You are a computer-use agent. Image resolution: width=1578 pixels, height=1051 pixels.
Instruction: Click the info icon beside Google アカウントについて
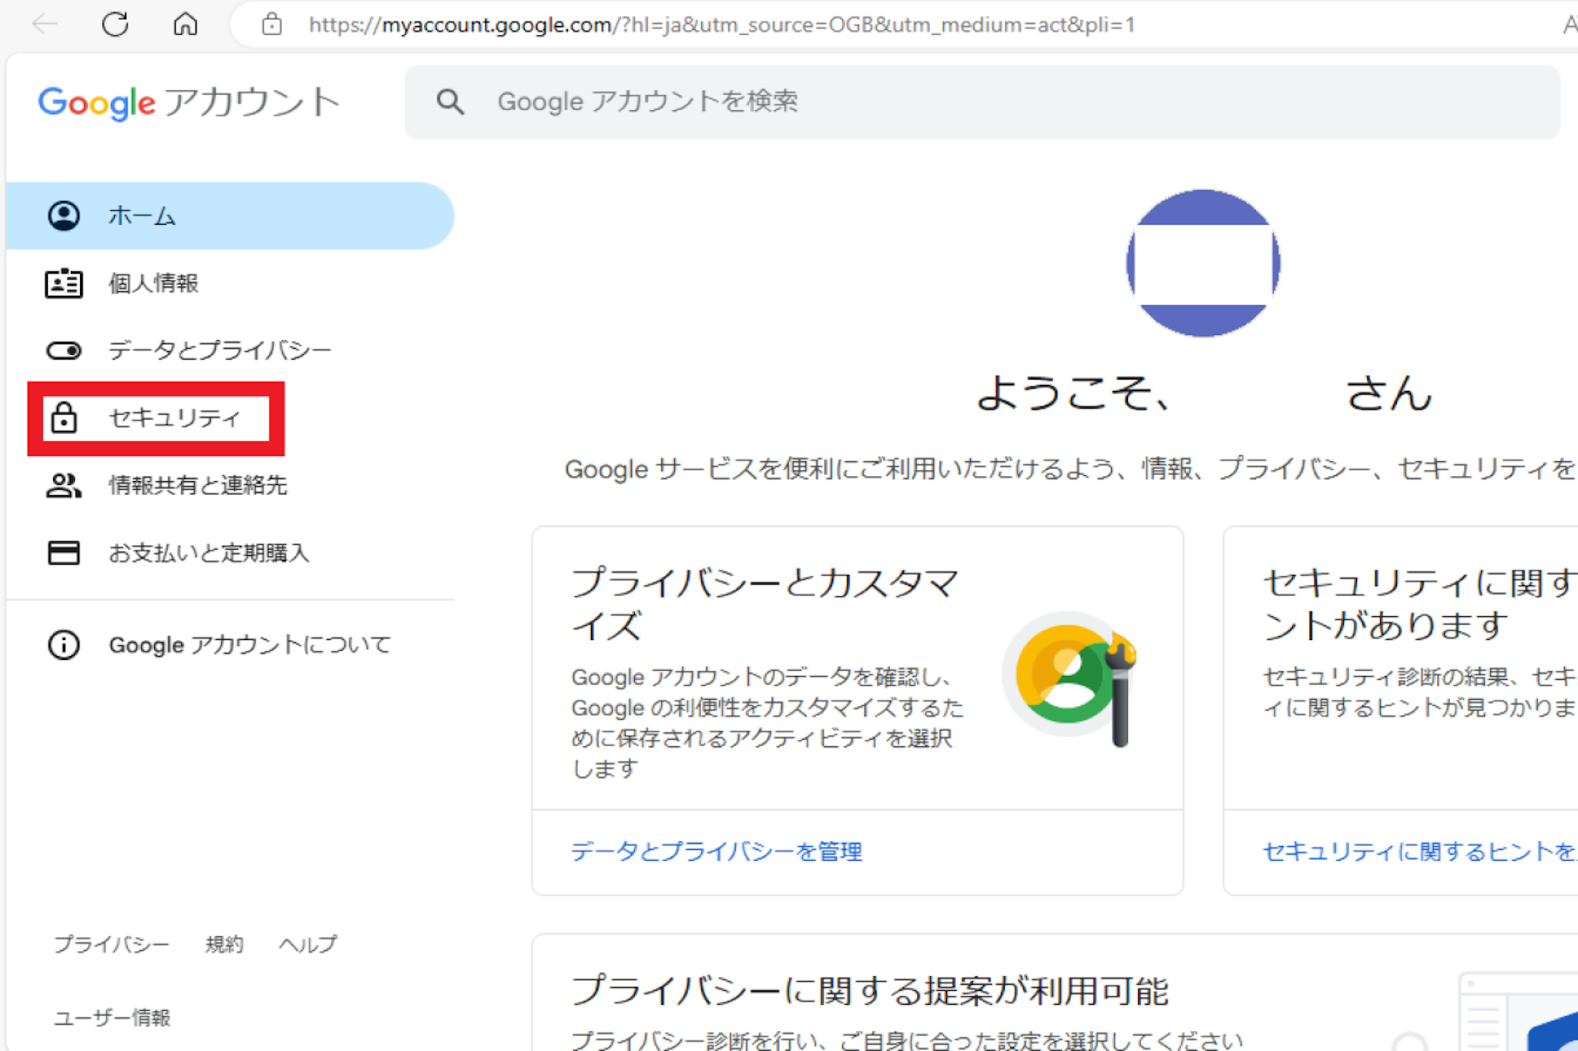pos(63,644)
